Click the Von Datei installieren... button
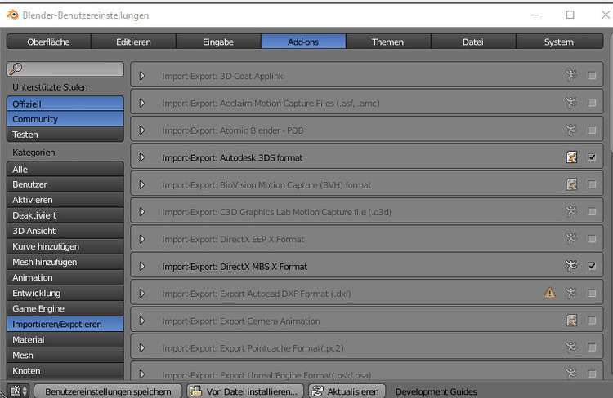This screenshot has width=613, height=398. pos(245,391)
